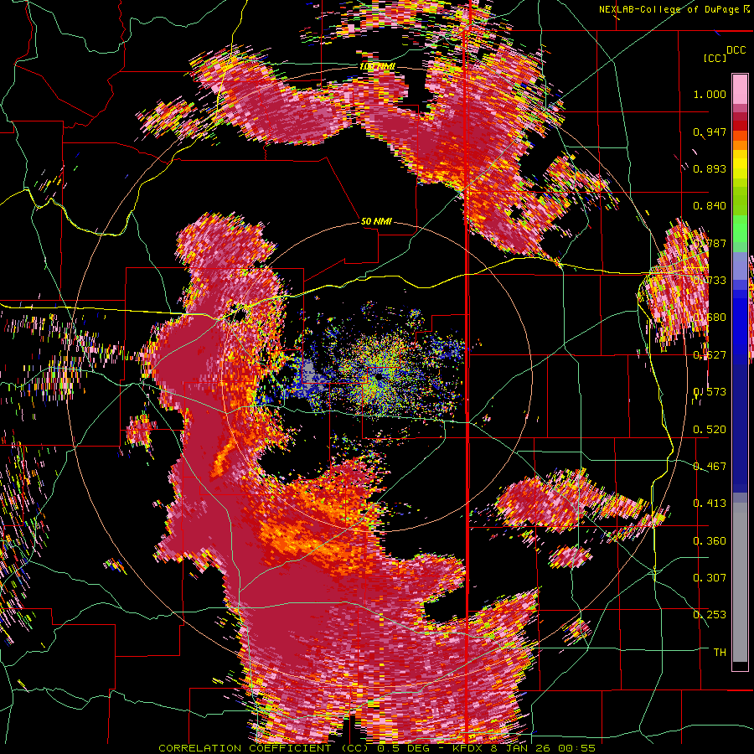Click the 0.520 scale value
754x754 pixels.
point(710,429)
